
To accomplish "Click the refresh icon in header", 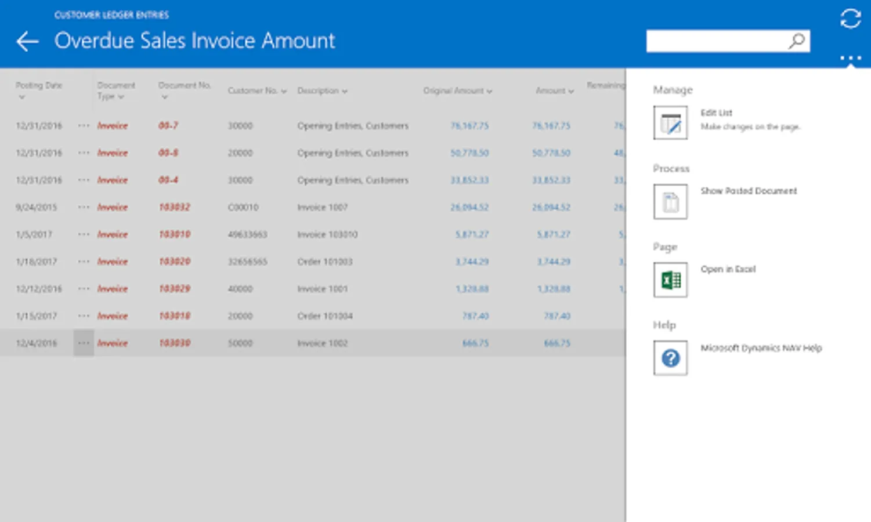I will [850, 19].
